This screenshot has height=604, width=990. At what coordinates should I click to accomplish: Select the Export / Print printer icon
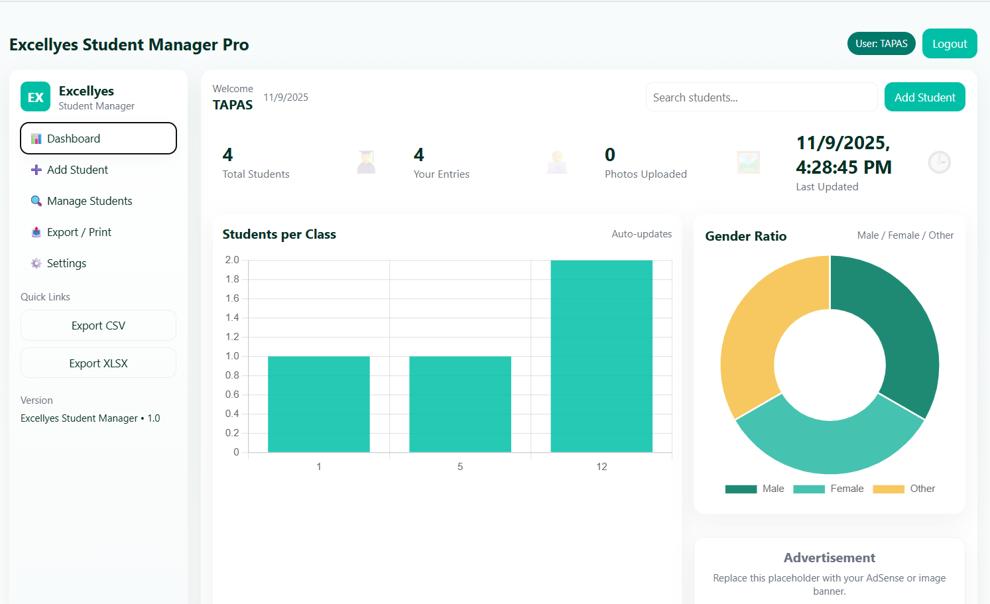tap(36, 232)
